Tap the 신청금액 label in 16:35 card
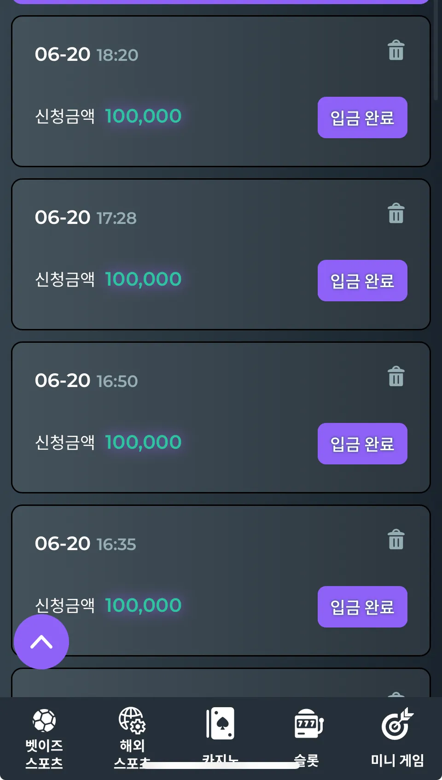Image resolution: width=442 pixels, height=780 pixels. [65, 605]
